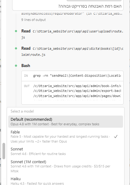Click the '9 lines of output' text

click(x=33, y=20)
